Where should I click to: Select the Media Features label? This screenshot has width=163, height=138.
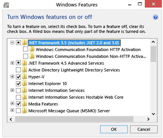coord(43,104)
